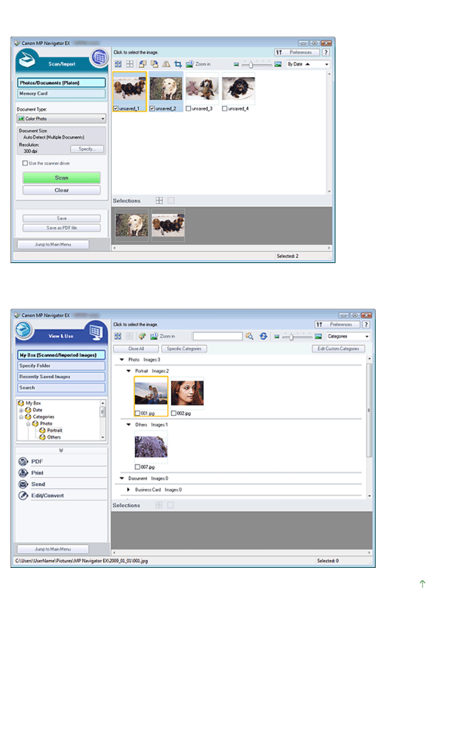Image resolution: width=452 pixels, height=738 pixels.
Task: Open help question mark in View & Use window
Action: pyautogui.click(x=366, y=324)
